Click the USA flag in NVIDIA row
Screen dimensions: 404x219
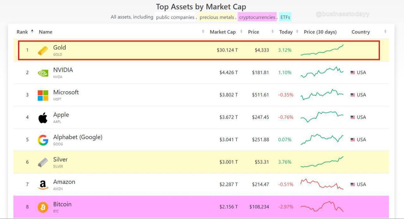[353, 72]
